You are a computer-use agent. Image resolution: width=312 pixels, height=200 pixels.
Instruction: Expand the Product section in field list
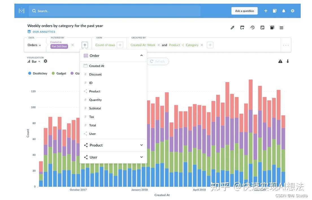113,145
